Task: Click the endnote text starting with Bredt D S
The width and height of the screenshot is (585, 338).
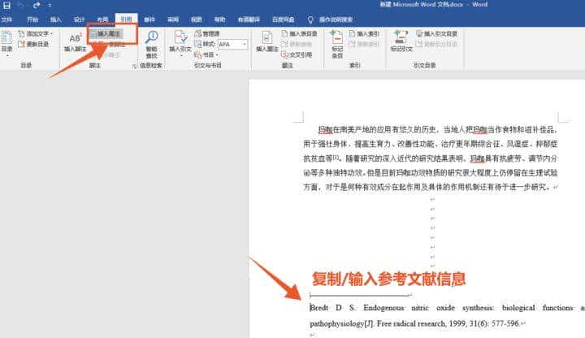Action: 447,308
